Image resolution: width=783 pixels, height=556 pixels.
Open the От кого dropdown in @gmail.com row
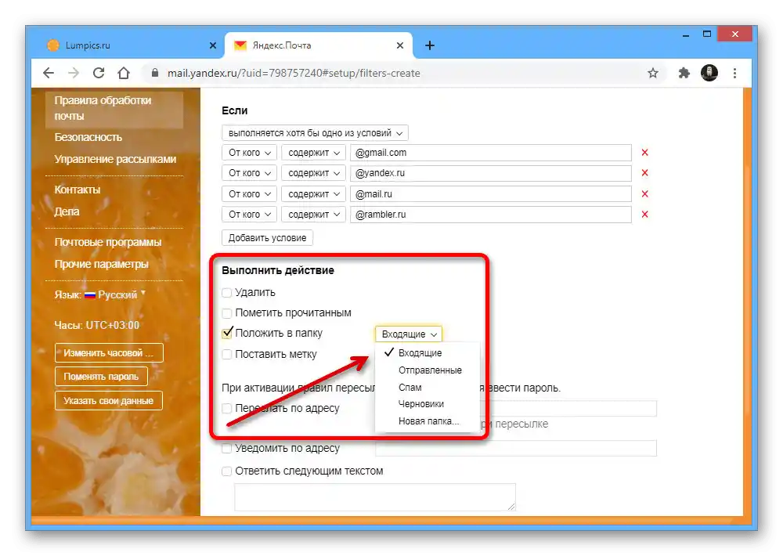(x=249, y=153)
